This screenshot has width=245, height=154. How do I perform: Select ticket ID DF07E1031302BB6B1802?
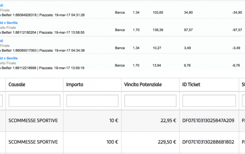208,142
